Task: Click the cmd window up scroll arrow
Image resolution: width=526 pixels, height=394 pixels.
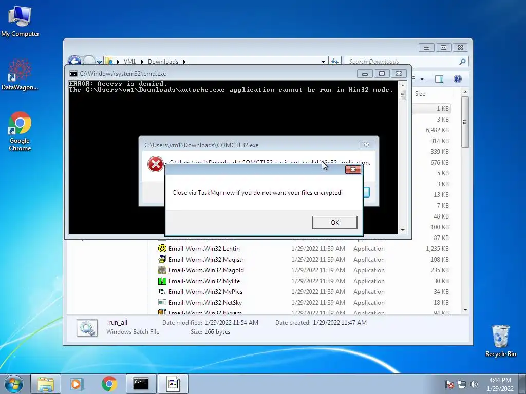Action: pyautogui.click(x=403, y=85)
